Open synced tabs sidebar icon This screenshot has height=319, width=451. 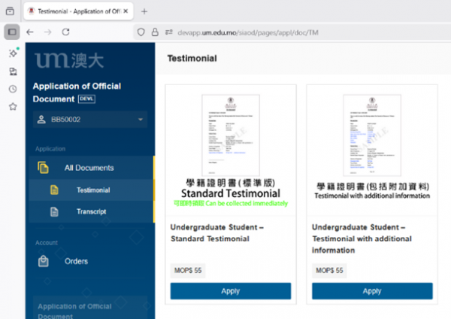click(12, 71)
